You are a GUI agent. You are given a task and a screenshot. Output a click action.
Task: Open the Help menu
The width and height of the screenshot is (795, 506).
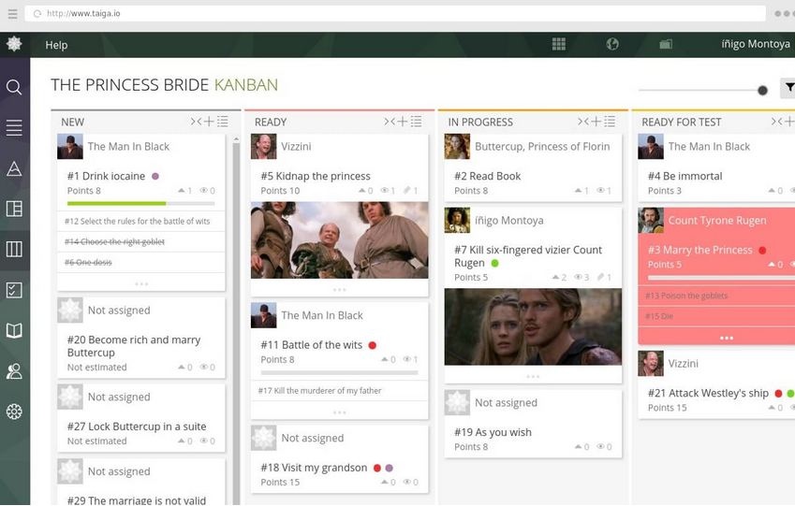coord(56,45)
